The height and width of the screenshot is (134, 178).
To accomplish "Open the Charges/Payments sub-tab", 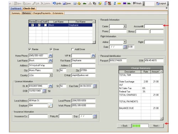I will tap(42, 13).
